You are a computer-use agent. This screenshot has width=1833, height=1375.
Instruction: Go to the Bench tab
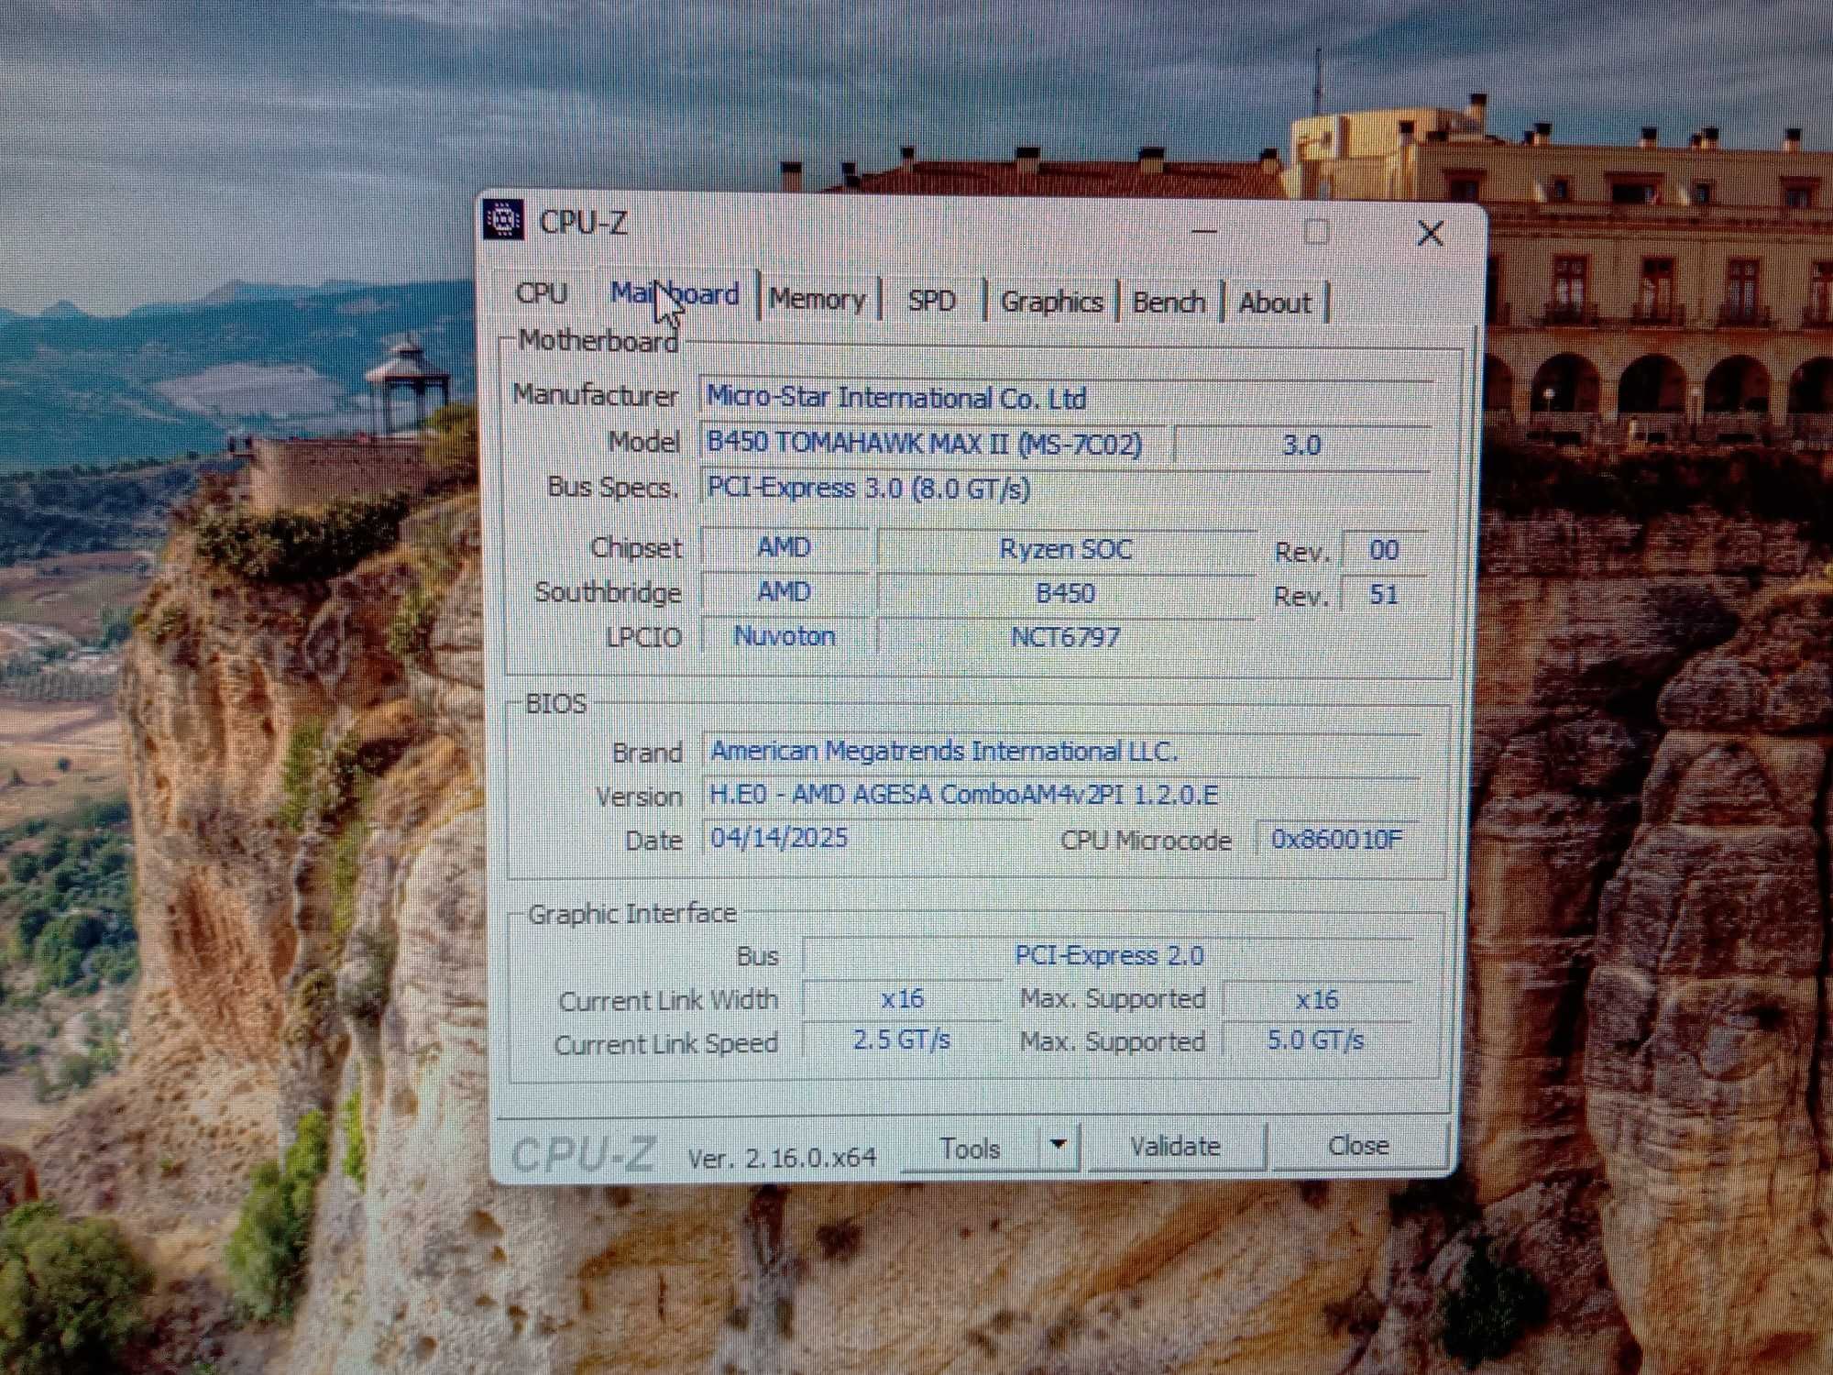point(1169,302)
